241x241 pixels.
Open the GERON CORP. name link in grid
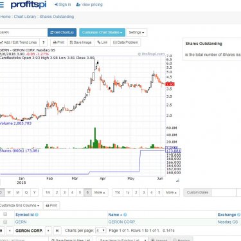tap(122, 222)
